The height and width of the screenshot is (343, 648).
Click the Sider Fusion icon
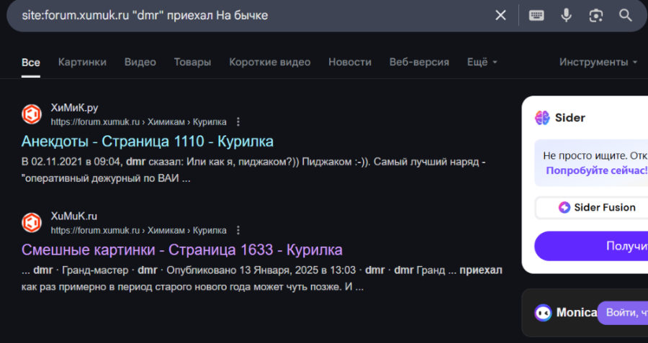[564, 207]
